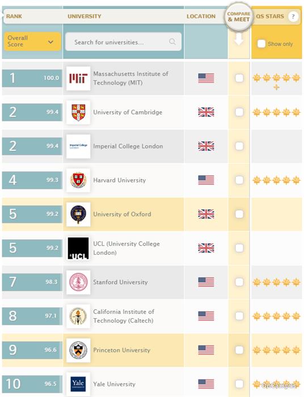The width and height of the screenshot is (304, 397).
Task: Click the University of Cambridge crest
Action: 78,112
